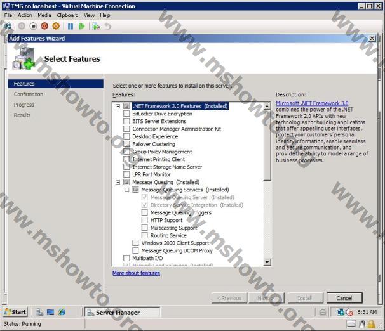
Task: Tick Internet Printing Client checkbox
Action: point(126,159)
